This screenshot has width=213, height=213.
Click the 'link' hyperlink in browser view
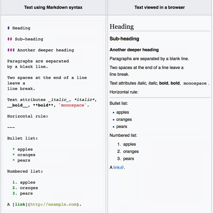pos(117,167)
